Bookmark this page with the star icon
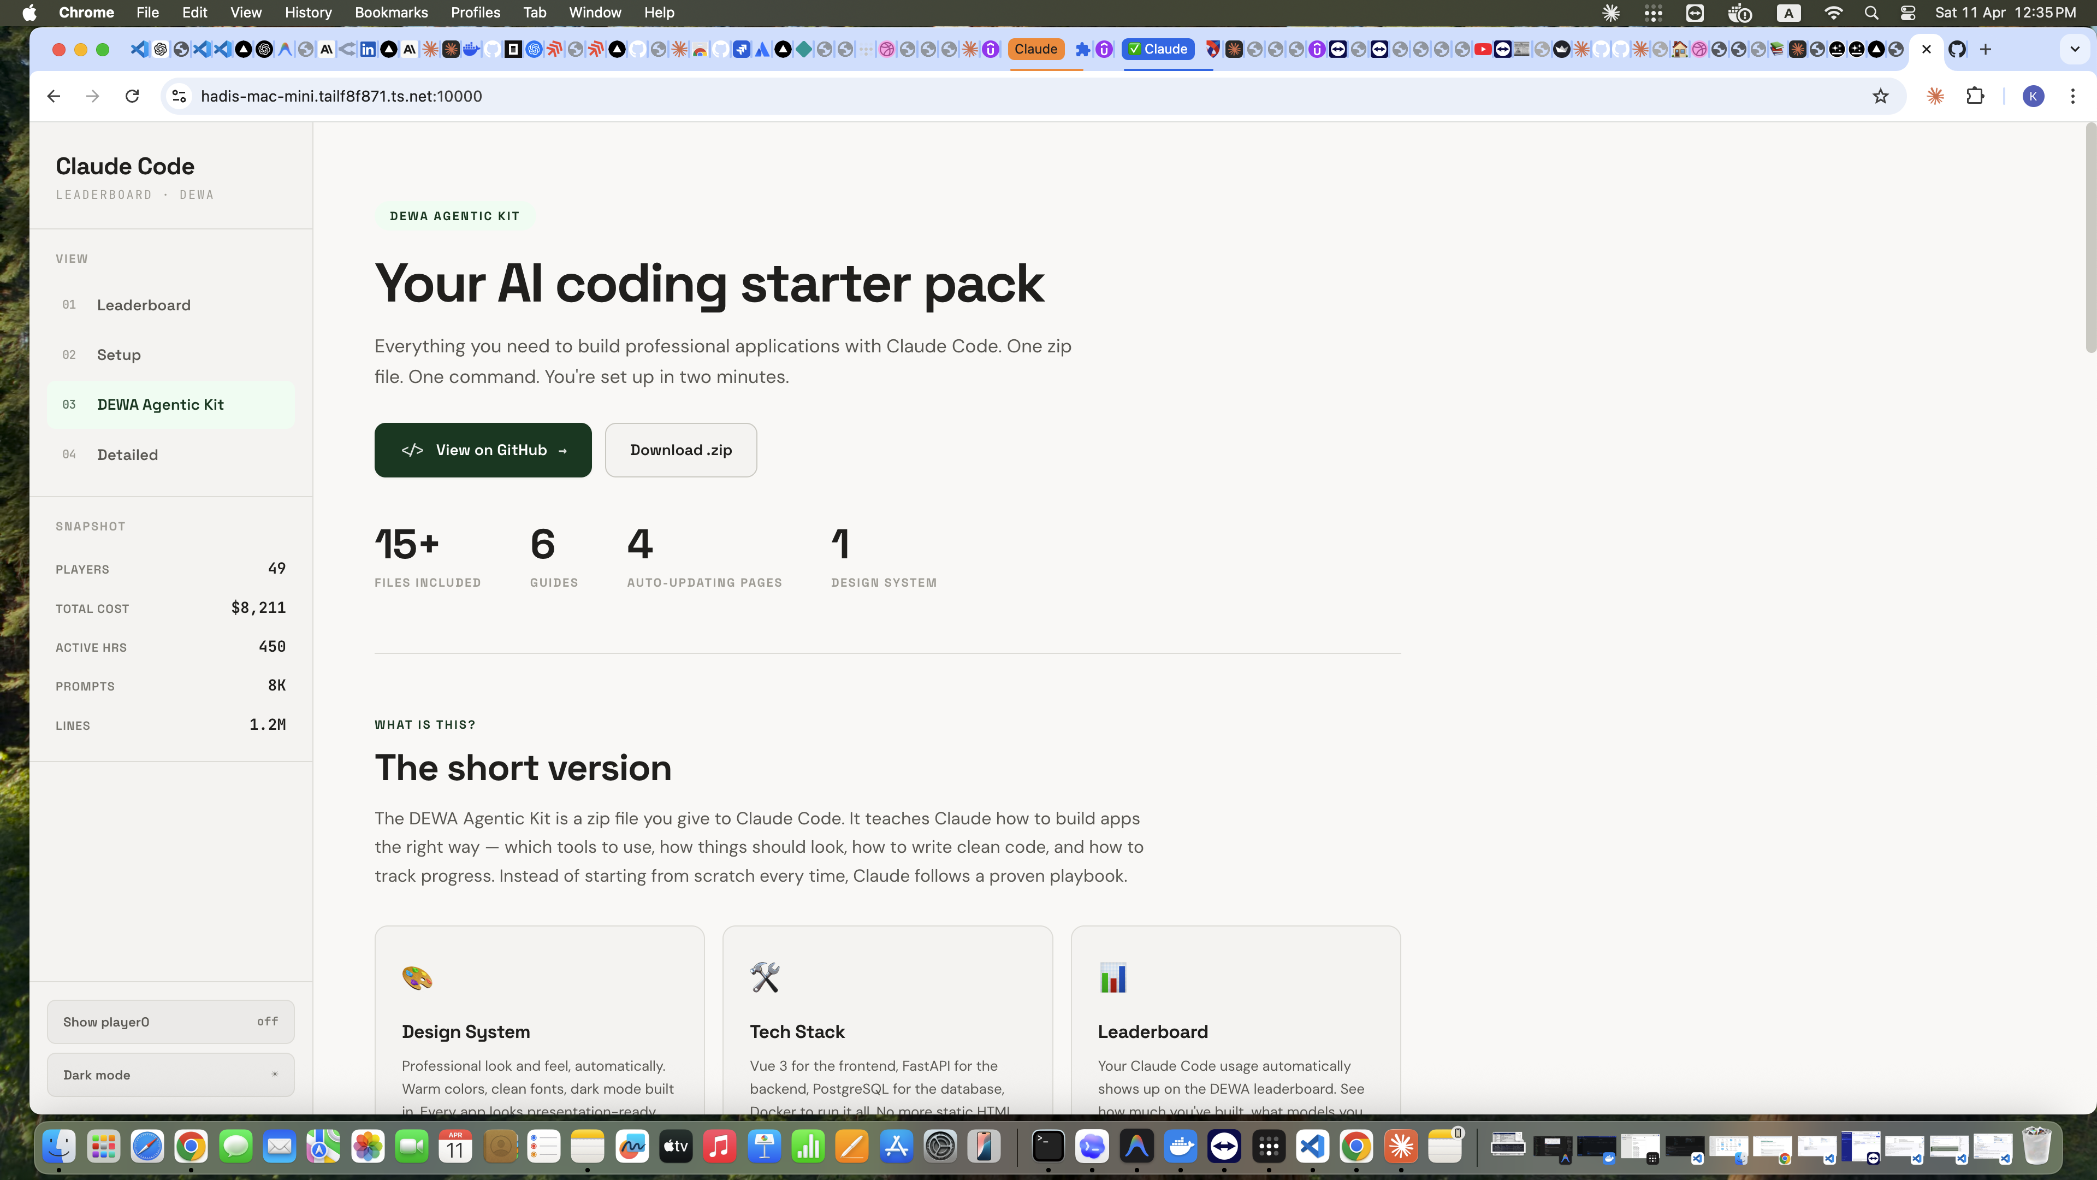 (1880, 96)
